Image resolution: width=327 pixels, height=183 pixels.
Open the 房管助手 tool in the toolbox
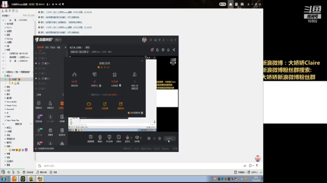pyautogui.click(x=50, y=105)
